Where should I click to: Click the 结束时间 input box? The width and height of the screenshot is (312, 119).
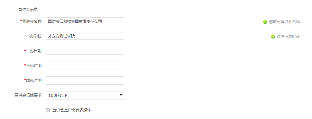tap(85, 81)
